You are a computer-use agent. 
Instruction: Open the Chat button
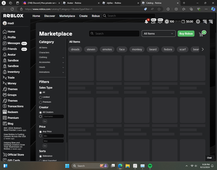209,158
